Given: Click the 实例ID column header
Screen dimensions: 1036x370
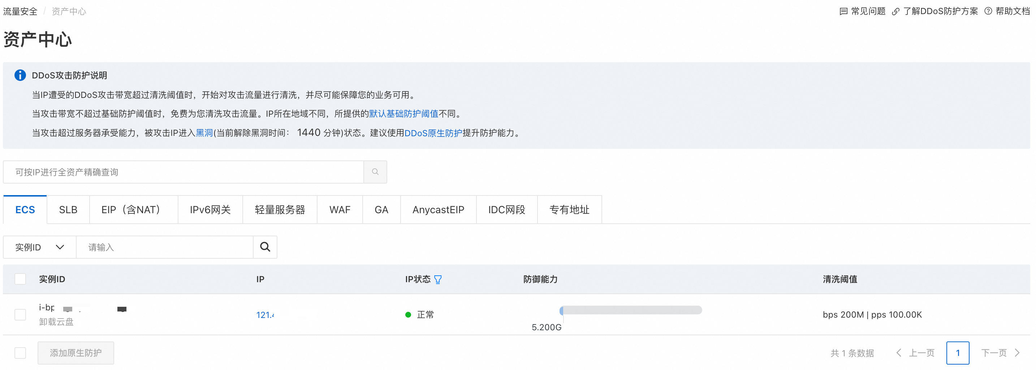Looking at the screenshot, I should [52, 279].
